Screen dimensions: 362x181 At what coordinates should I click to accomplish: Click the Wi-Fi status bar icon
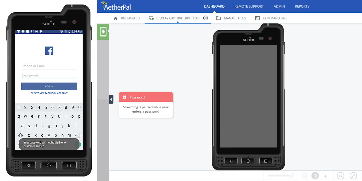point(62,31)
